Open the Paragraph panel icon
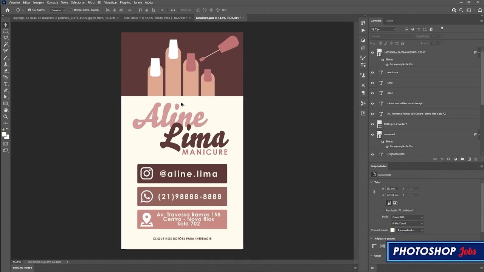The width and height of the screenshot is (484, 272). [363, 93]
